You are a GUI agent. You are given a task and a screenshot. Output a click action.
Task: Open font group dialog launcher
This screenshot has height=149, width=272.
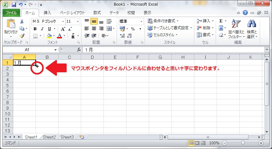point(78,42)
